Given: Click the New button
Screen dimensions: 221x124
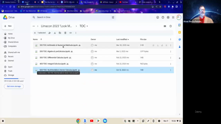Looking at the screenshot, I should point(8,26).
